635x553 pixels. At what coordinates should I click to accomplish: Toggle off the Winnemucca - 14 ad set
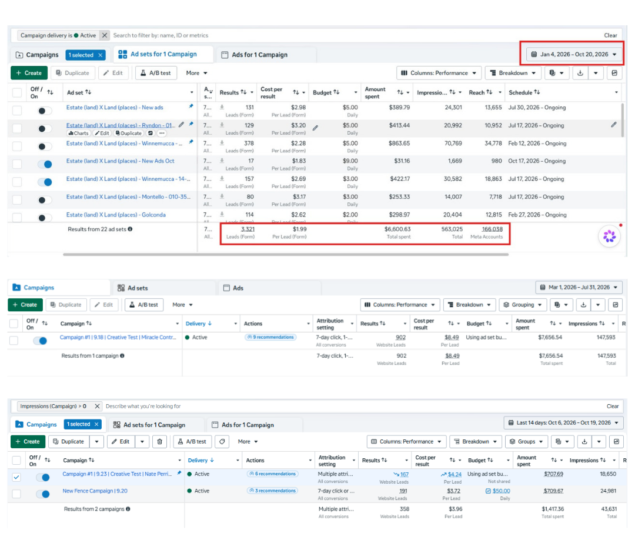pyautogui.click(x=45, y=182)
